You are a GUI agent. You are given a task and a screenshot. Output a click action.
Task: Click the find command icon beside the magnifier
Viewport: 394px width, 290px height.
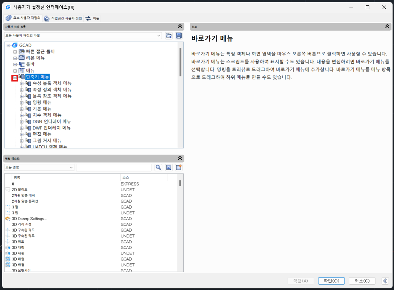169,167
